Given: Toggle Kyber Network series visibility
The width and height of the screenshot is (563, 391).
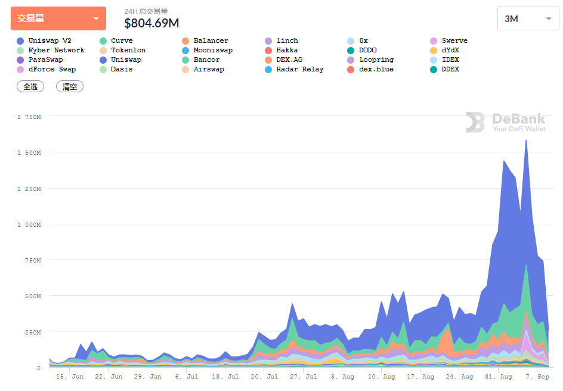Looking at the screenshot, I should [x=51, y=50].
